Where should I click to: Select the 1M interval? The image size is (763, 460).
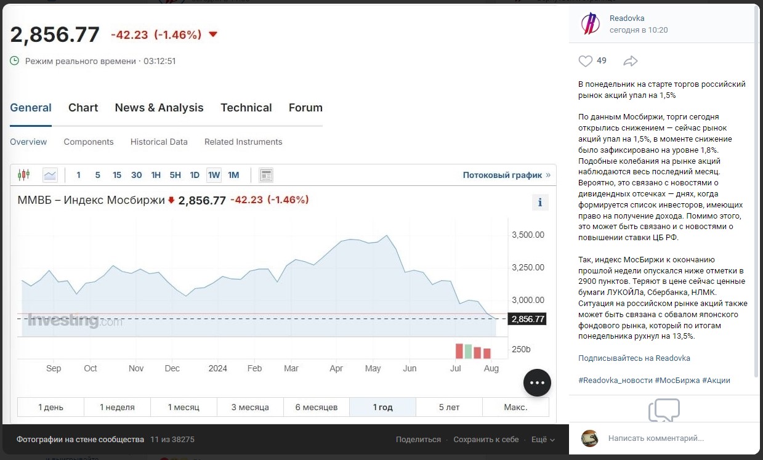click(x=233, y=175)
